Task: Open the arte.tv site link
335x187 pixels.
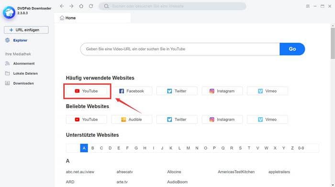Action: point(122,182)
